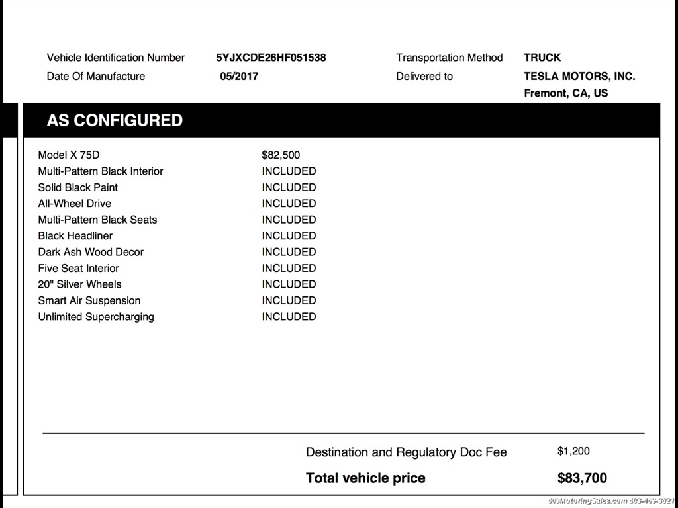Select the Dark Ash Wood Decor option
678x508 pixels.
click(x=91, y=252)
